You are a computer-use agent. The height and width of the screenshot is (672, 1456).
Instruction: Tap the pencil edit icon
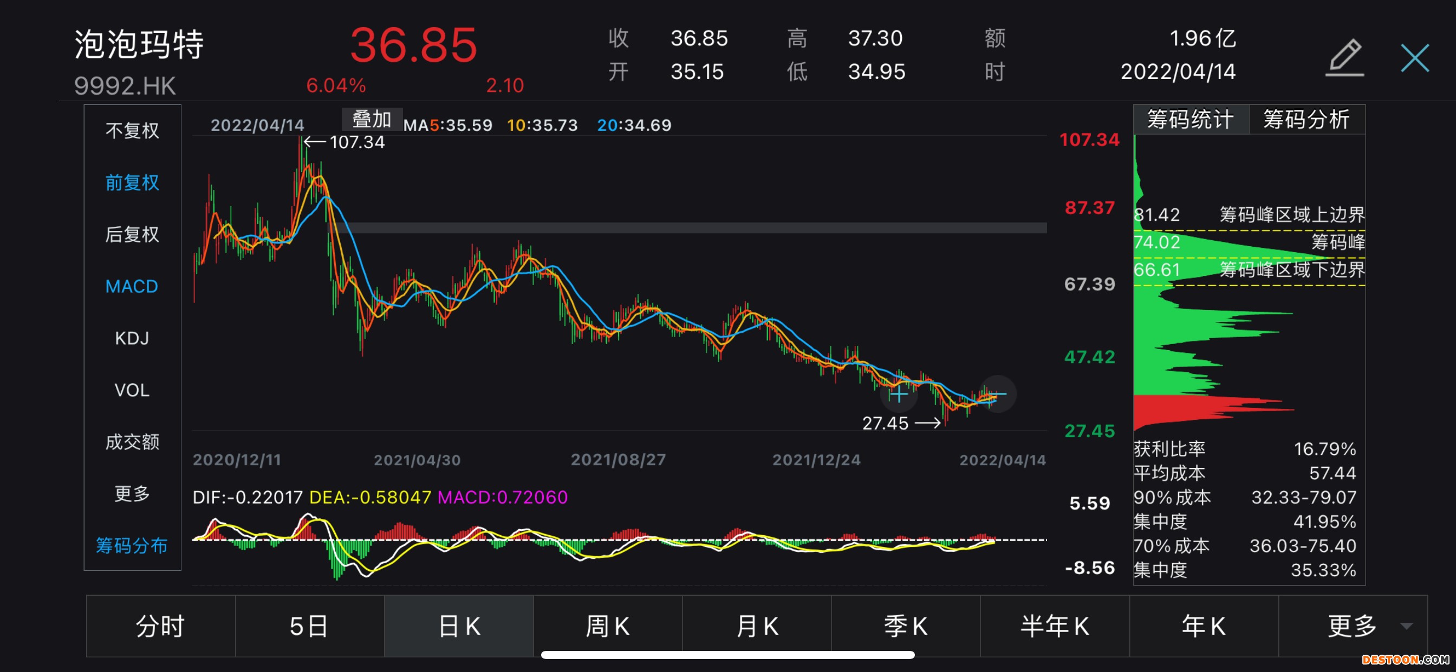(1344, 57)
